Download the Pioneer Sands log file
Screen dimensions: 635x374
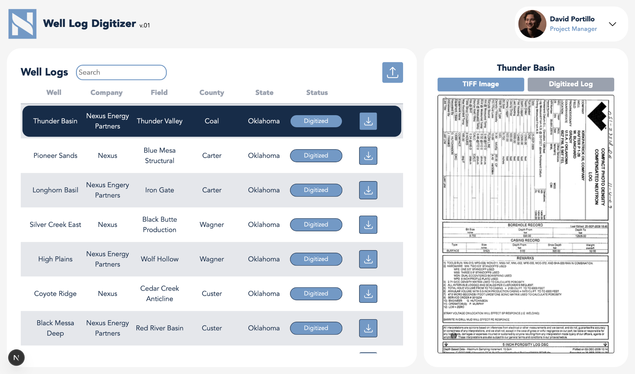(368, 156)
